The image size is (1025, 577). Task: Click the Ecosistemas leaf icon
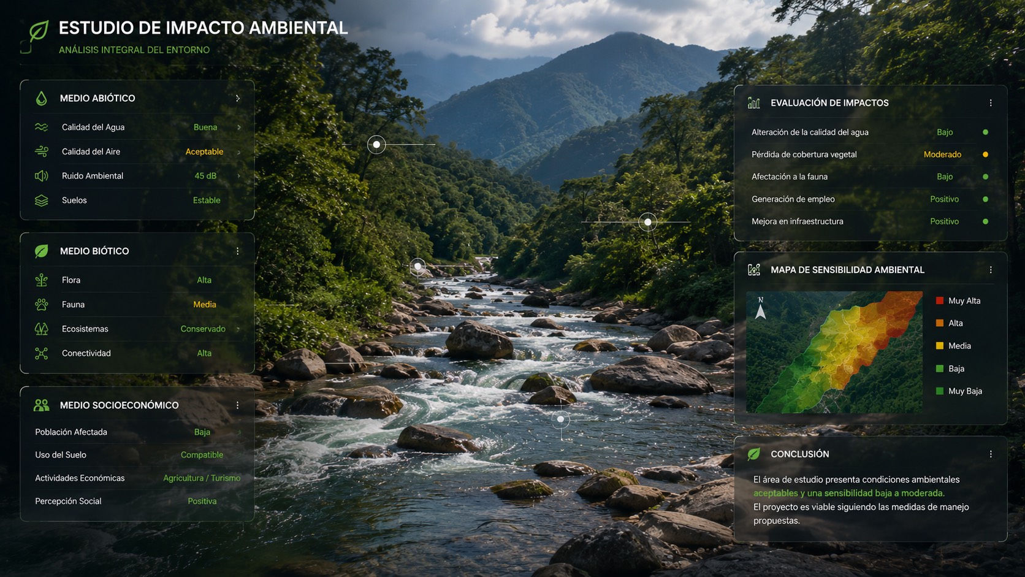click(41, 329)
